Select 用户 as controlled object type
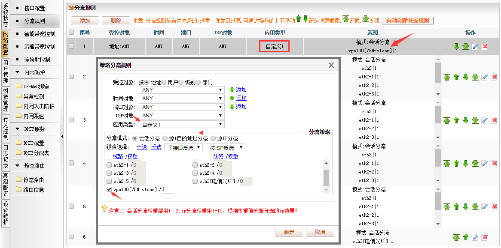This screenshot has width=501, height=248. [x=164, y=82]
